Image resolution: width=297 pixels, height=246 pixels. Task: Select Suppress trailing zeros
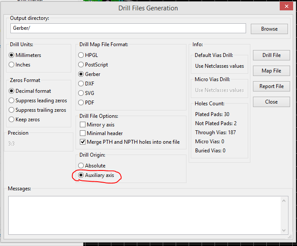(x=37, y=110)
